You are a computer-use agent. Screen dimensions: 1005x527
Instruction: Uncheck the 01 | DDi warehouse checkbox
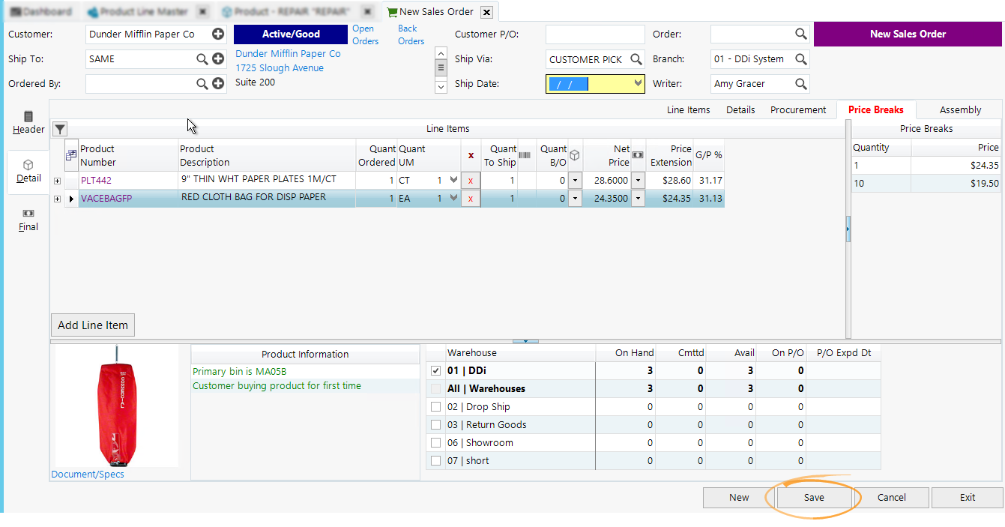436,370
